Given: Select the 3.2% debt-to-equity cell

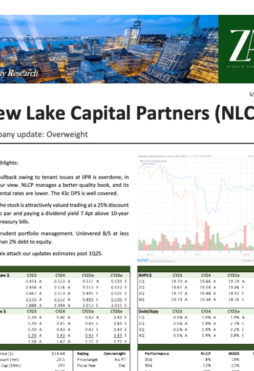Looking at the screenshot, I should [x=235, y=329].
